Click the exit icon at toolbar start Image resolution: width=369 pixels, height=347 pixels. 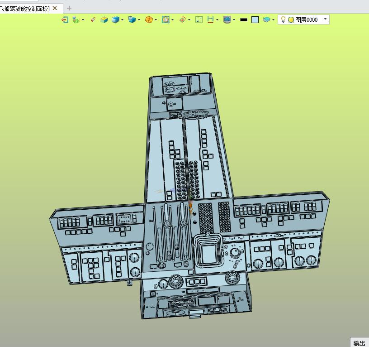click(x=65, y=19)
